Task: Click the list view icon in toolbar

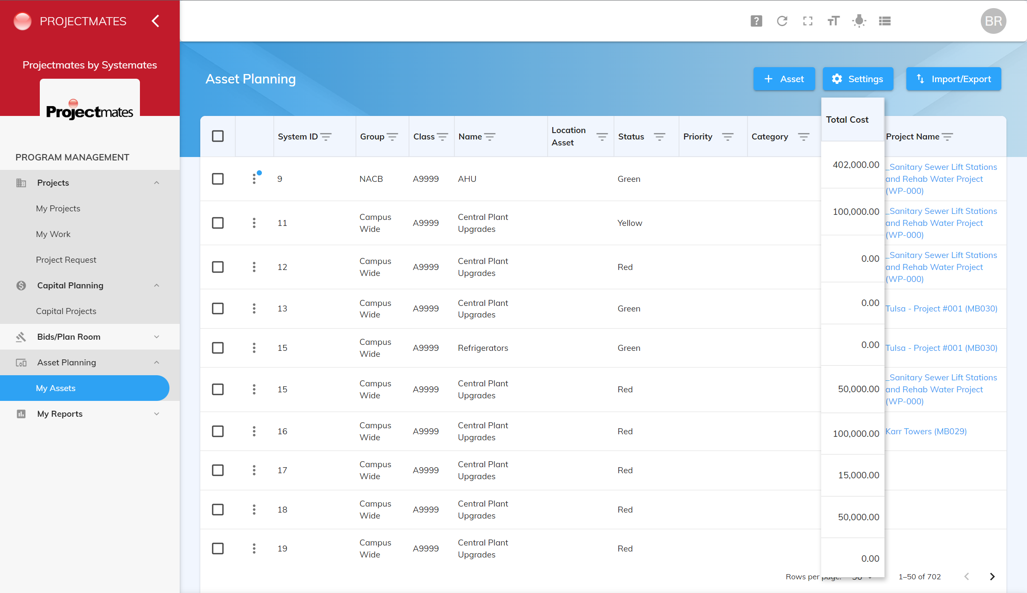Action: coord(885,21)
